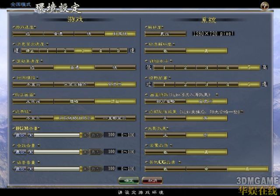Image resolution: width=280 pixels, height=196 pixels.
Task: Turn 光影效果 to 有
Action: click(x=206, y=135)
